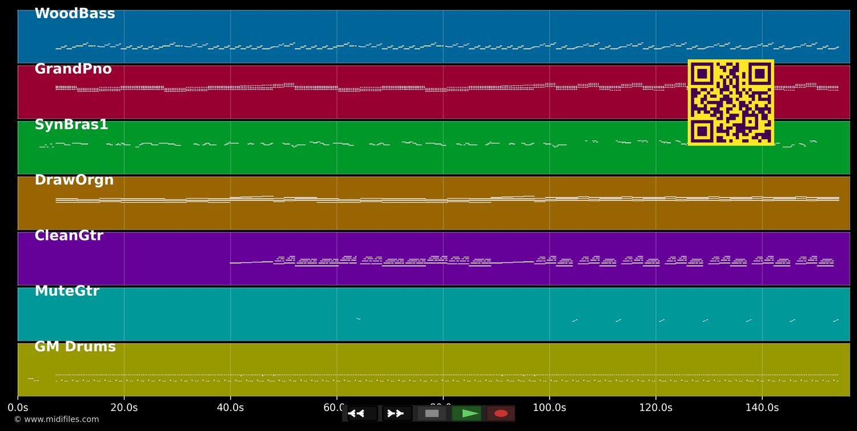Click the gray stop button
This screenshot has width=857, height=431.
pyautogui.click(x=432, y=413)
